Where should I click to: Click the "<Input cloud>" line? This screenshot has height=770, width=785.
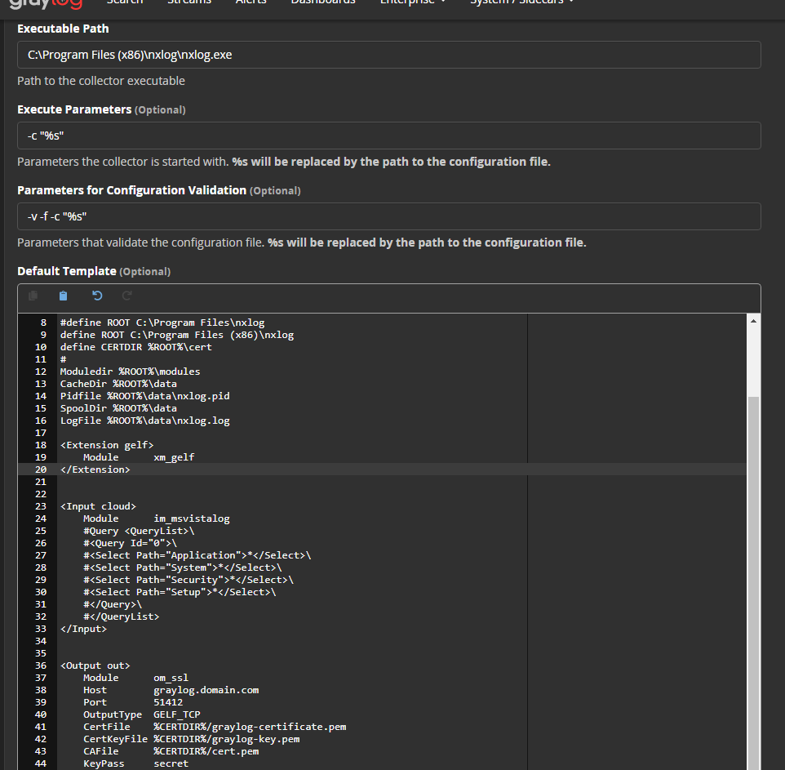pos(98,506)
